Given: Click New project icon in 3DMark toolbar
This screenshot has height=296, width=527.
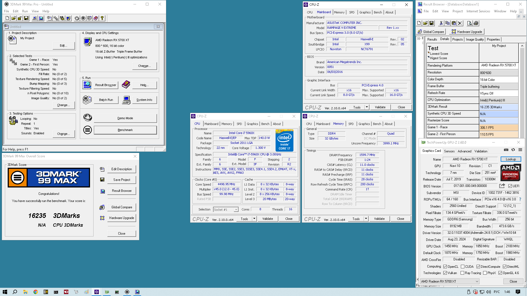Looking at the screenshot, I should pyautogui.click(x=7, y=18).
